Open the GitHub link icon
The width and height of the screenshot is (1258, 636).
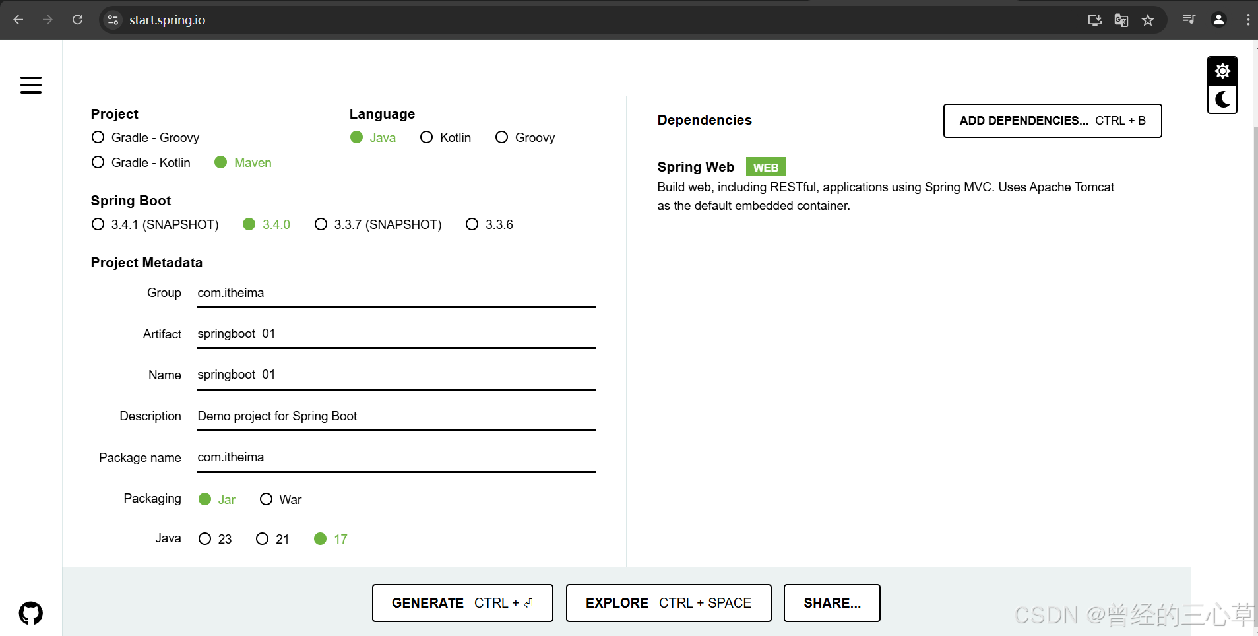(x=31, y=614)
